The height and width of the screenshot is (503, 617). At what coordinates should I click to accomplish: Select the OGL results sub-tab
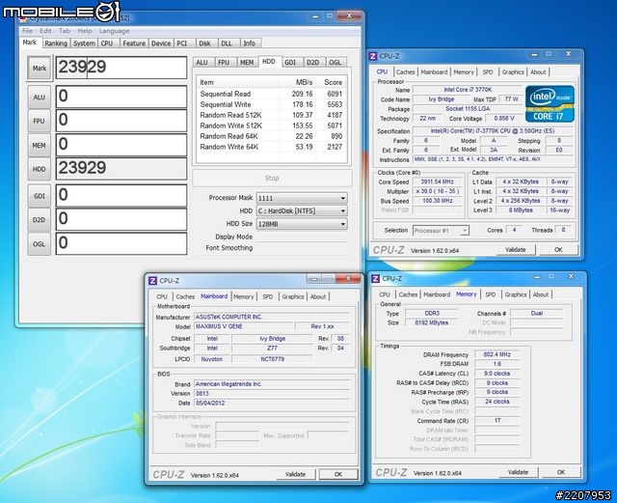coord(335,63)
